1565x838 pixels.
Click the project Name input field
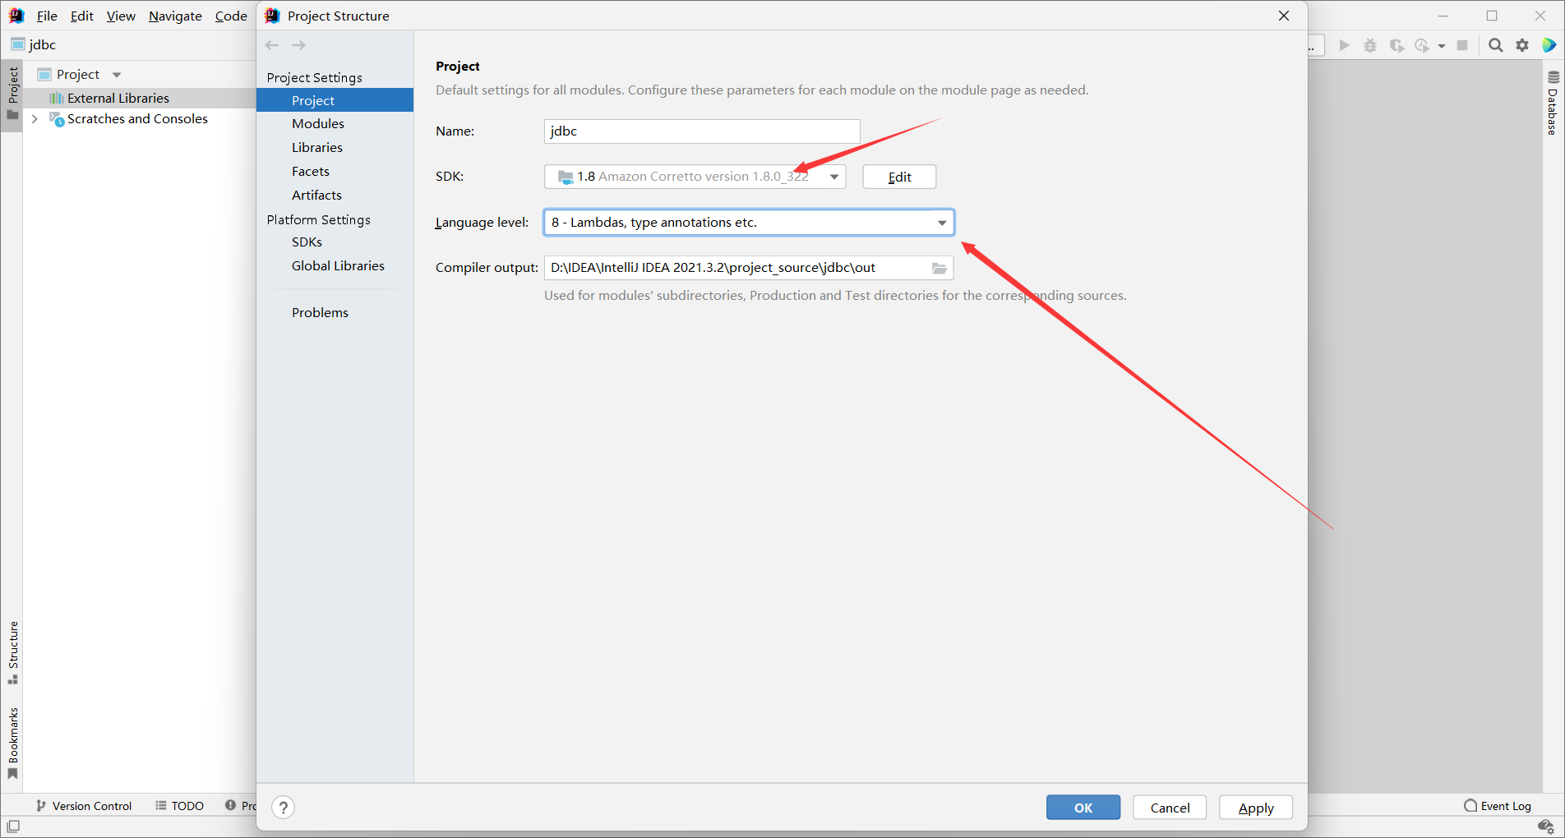(x=702, y=131)
